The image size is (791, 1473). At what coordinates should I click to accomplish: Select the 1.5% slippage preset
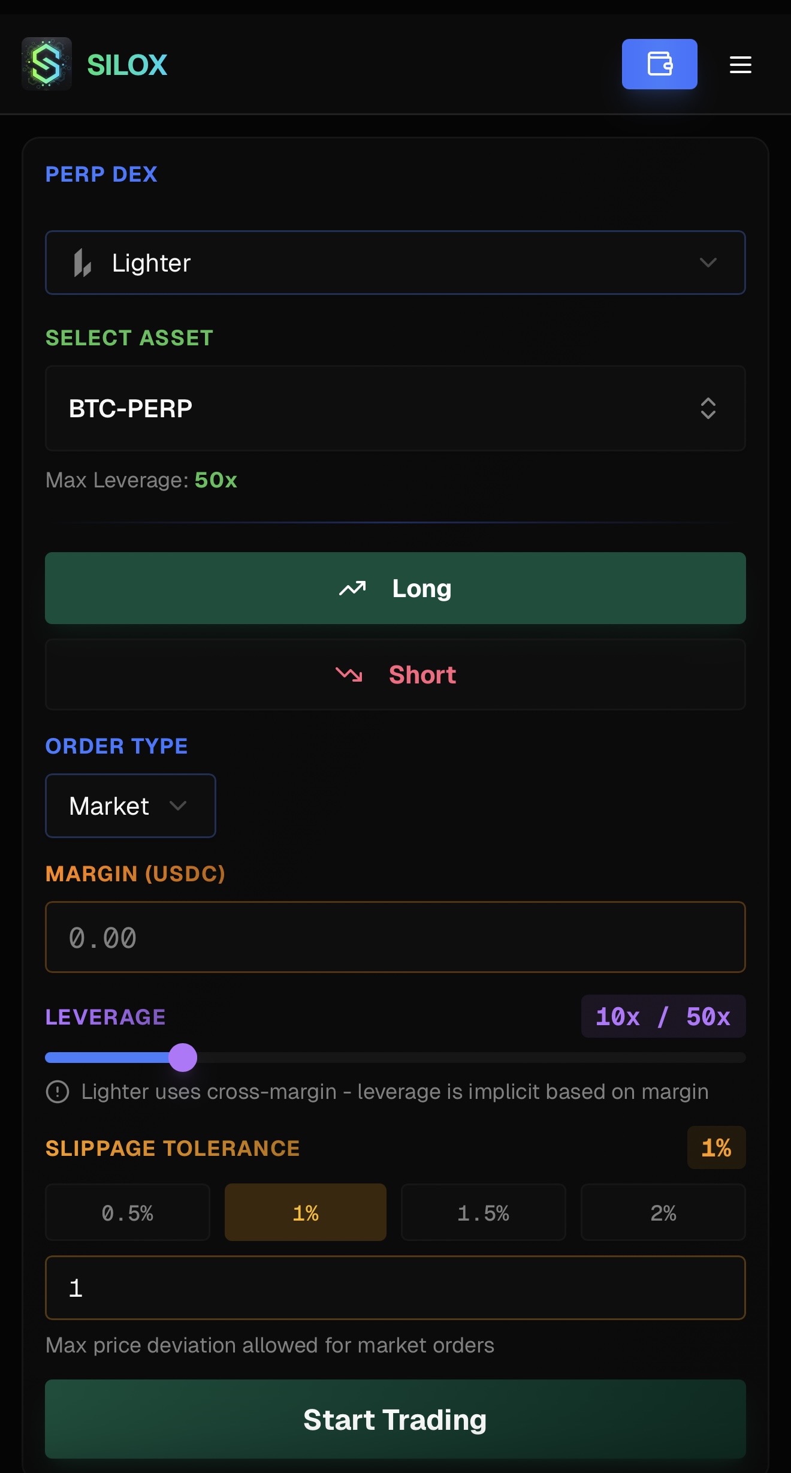[x=483, y=1212]
